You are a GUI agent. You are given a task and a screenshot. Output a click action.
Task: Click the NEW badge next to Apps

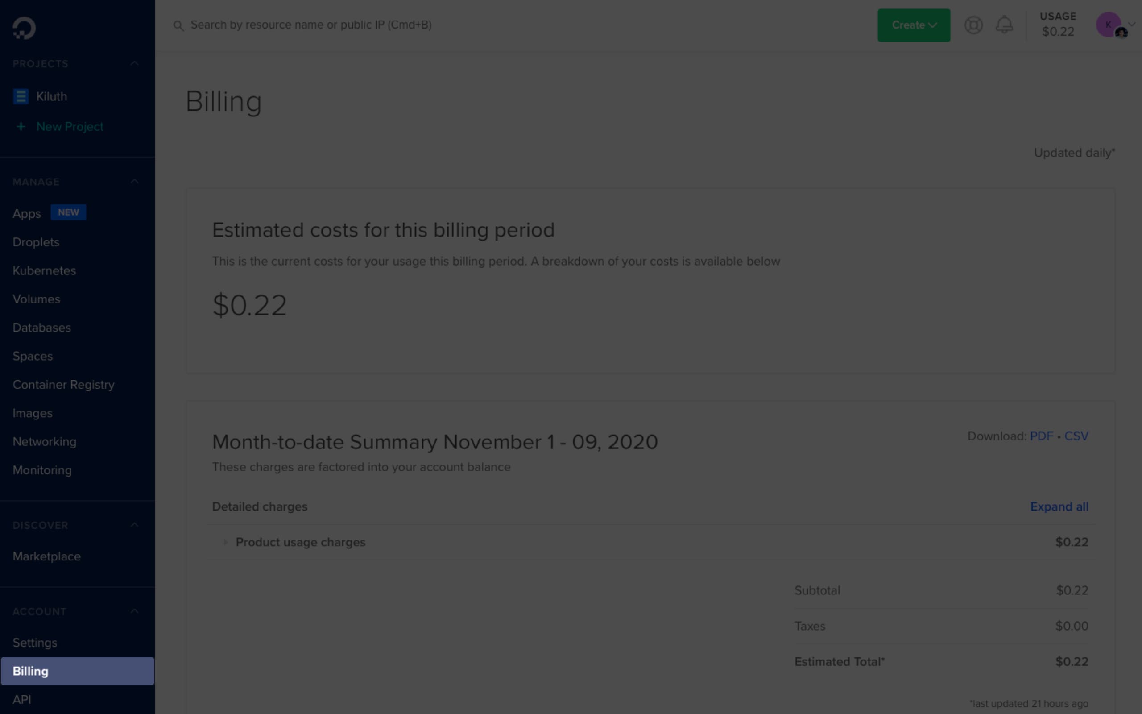pos(68,212)
